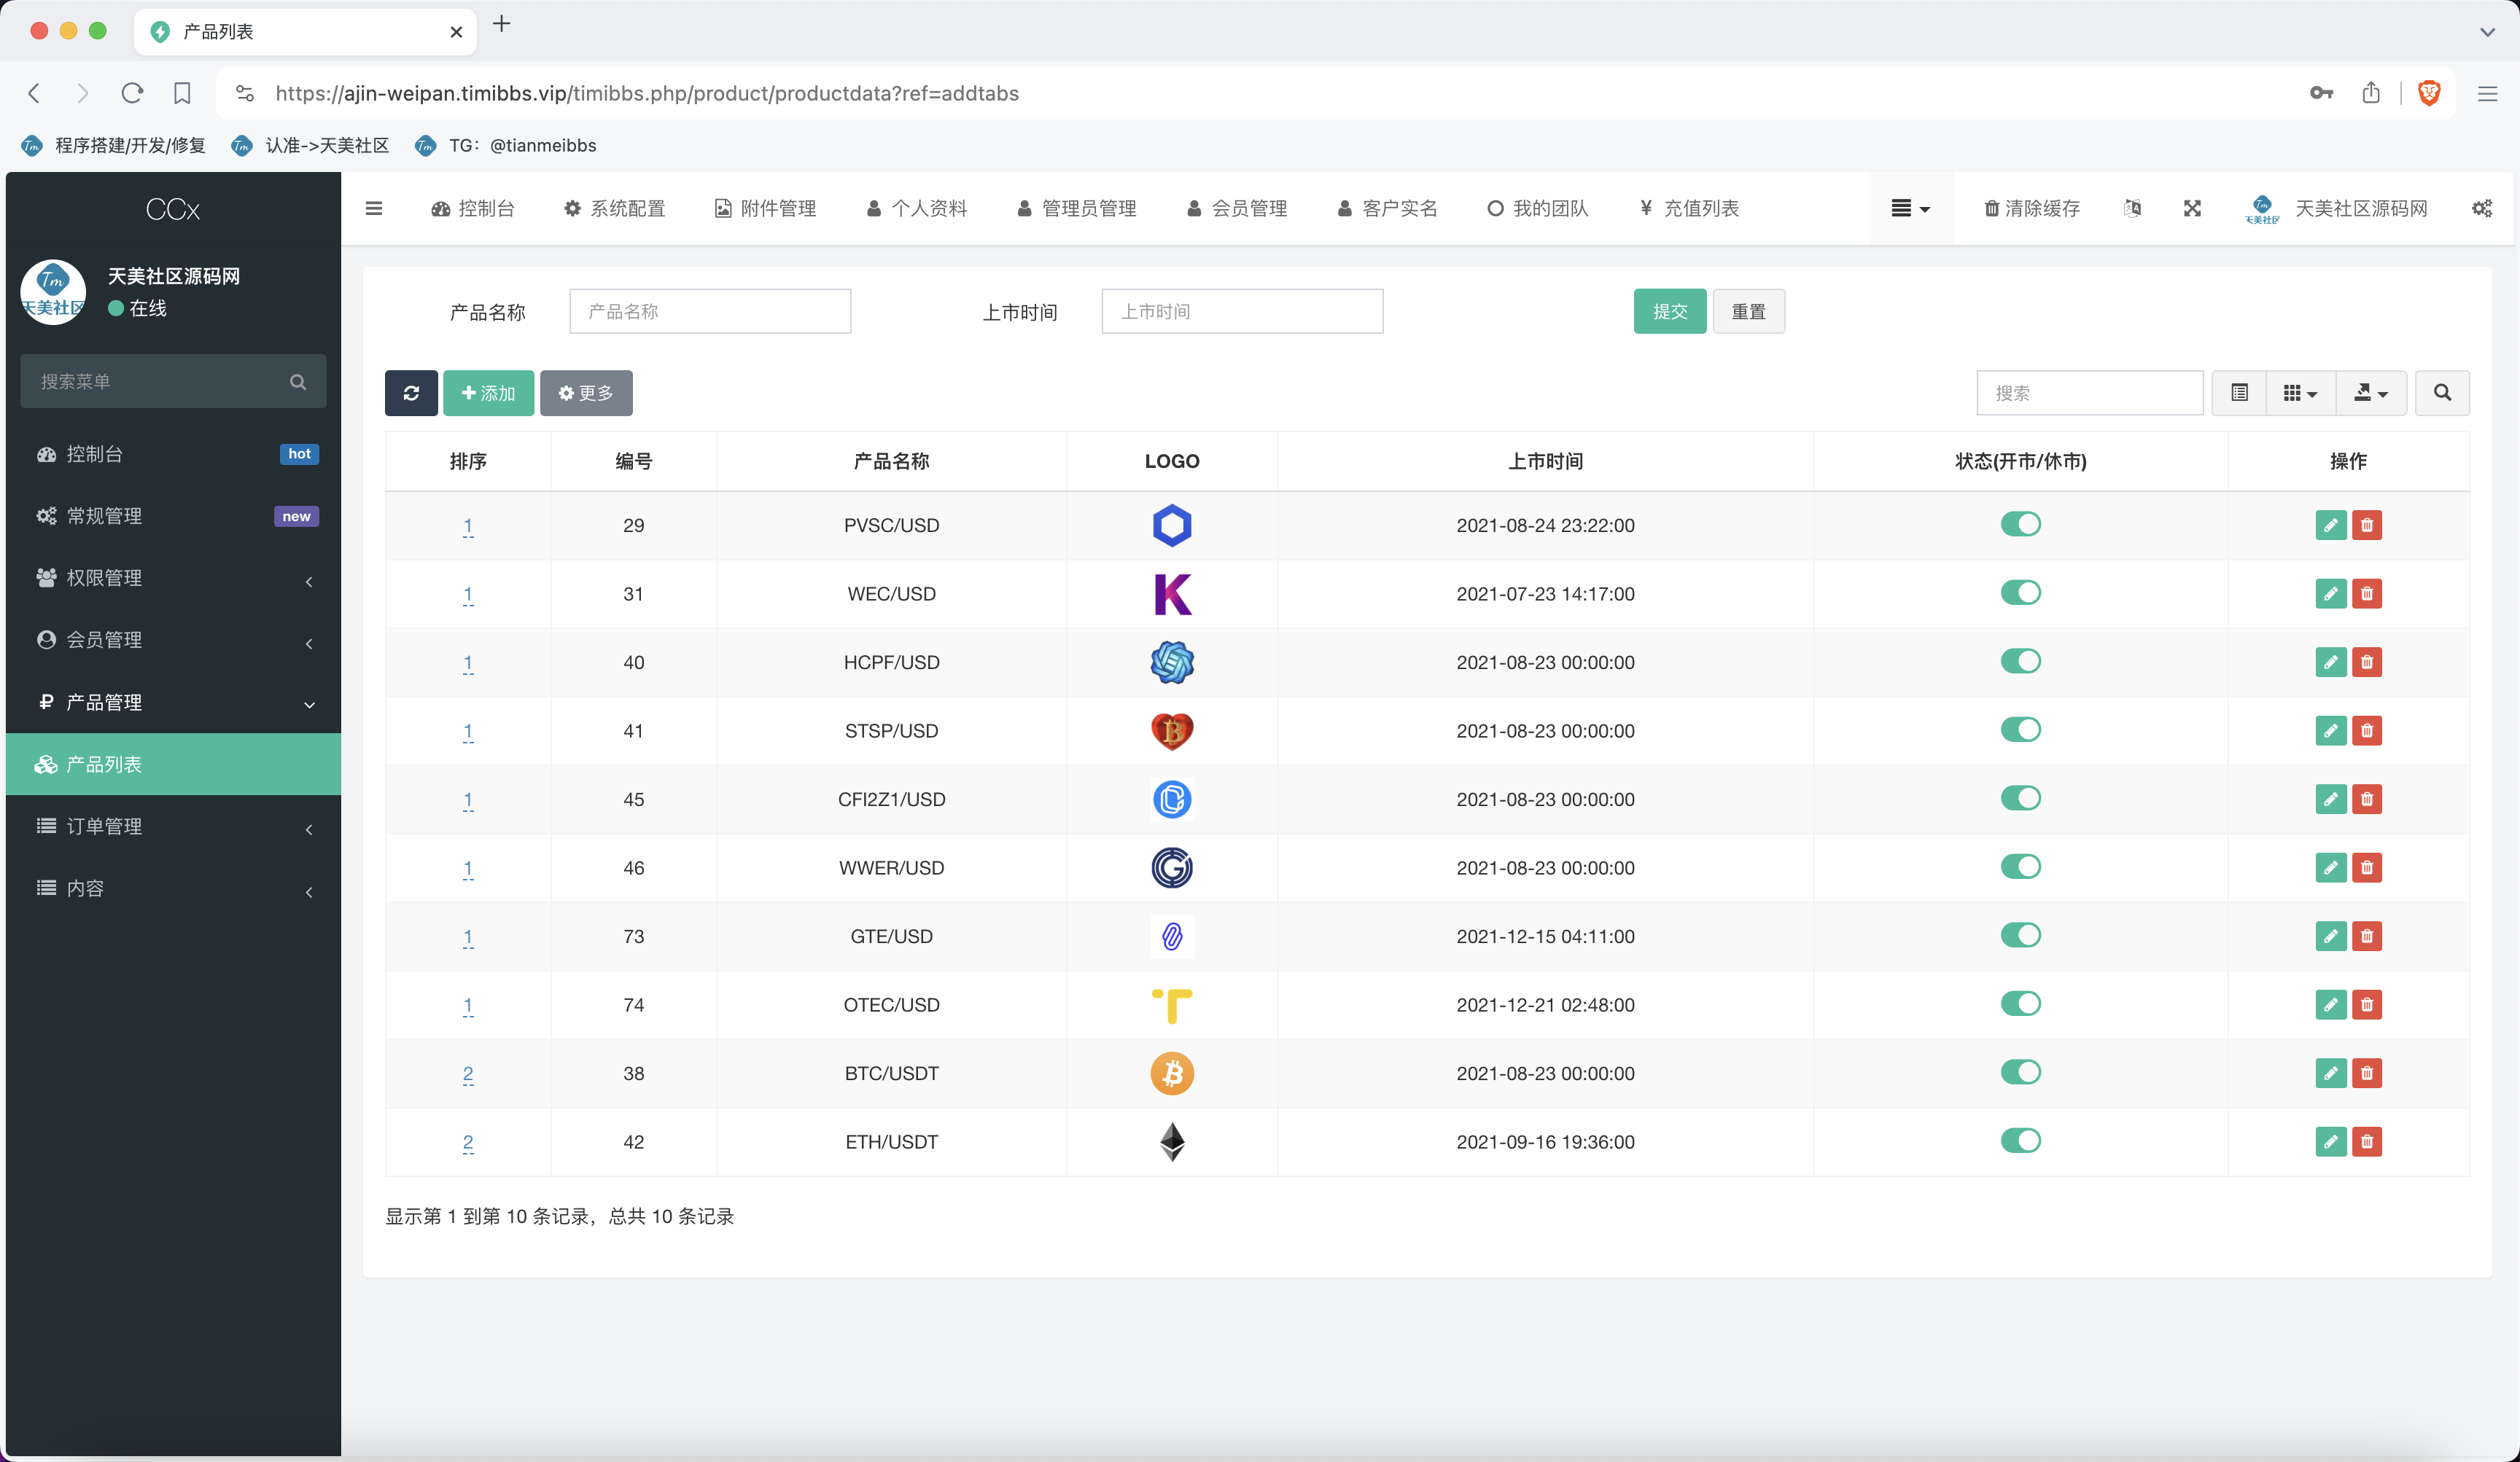Screen dimensions: 2520x1462
Task: Click the table refresh icon button
Action: [411, 393]
